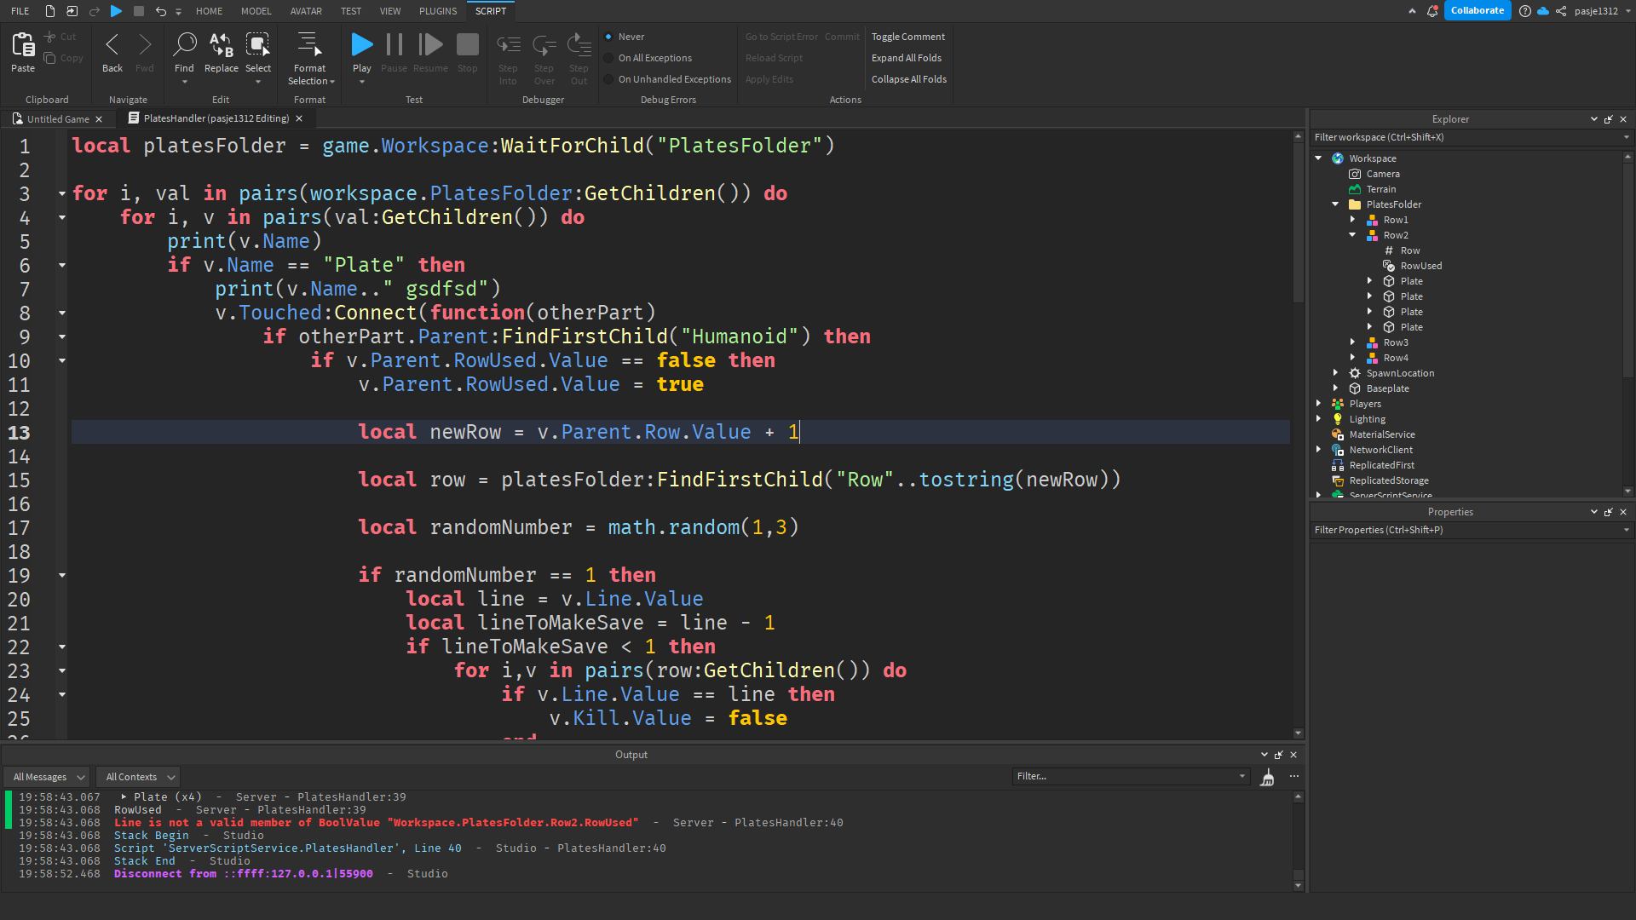The height and width of the screenshot is (920, 1636).
Task: Click the cloud save status icon
Action: click(1543, 11)
